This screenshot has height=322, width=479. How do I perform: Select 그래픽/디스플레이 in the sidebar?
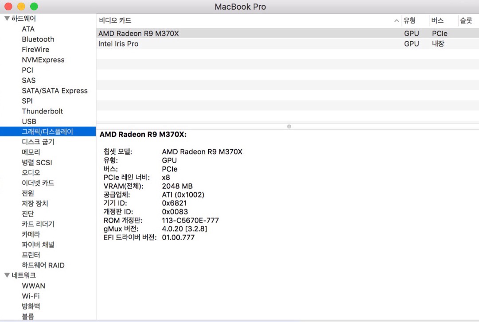pyautogui.click(x=47, y=132)
